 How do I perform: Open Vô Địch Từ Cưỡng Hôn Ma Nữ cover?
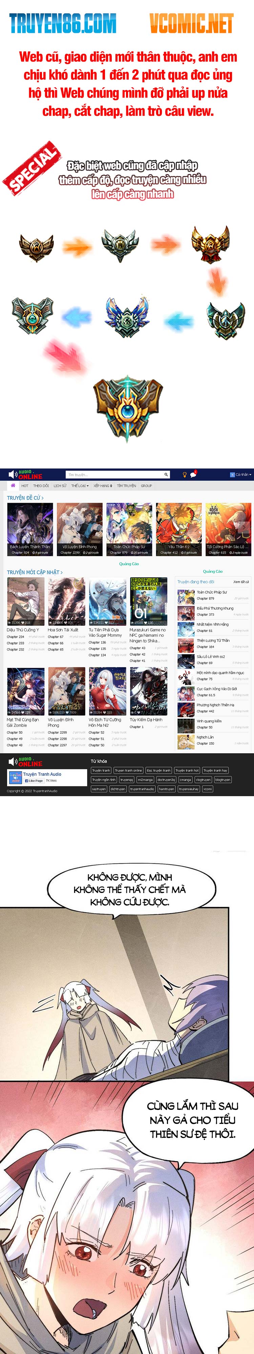click(107, 691)
